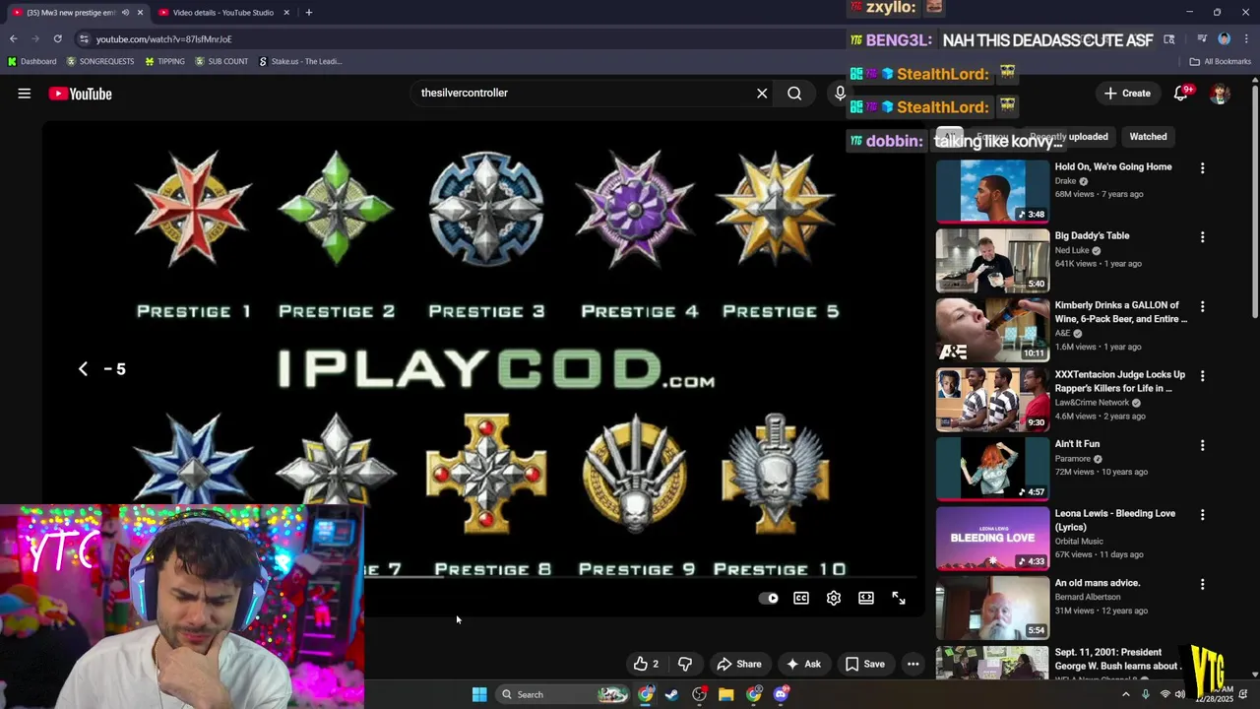Open the Windows Start menu
The width and height of the screenshot is (1260, 709).
(479, 694)
